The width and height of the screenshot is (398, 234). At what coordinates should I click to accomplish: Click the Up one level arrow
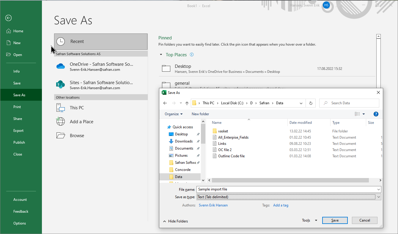[x=187, y=103]
